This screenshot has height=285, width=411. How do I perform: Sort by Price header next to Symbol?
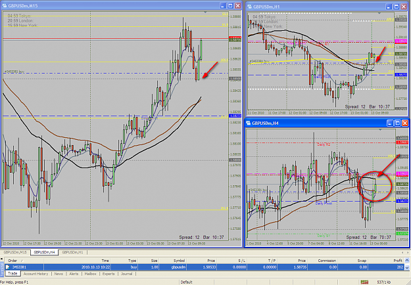[201, 261]
